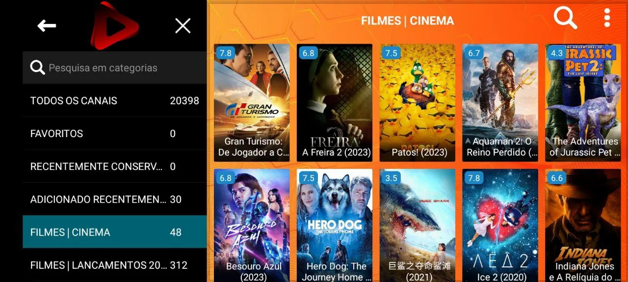Click magnifier icon inside category search box
This screenshot has width=628, height=282.
coord(37,68)
